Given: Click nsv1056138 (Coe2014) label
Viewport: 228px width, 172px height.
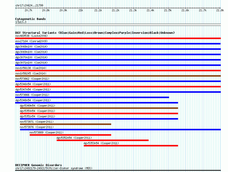Looking at the screenshot, I should (31, 68).
